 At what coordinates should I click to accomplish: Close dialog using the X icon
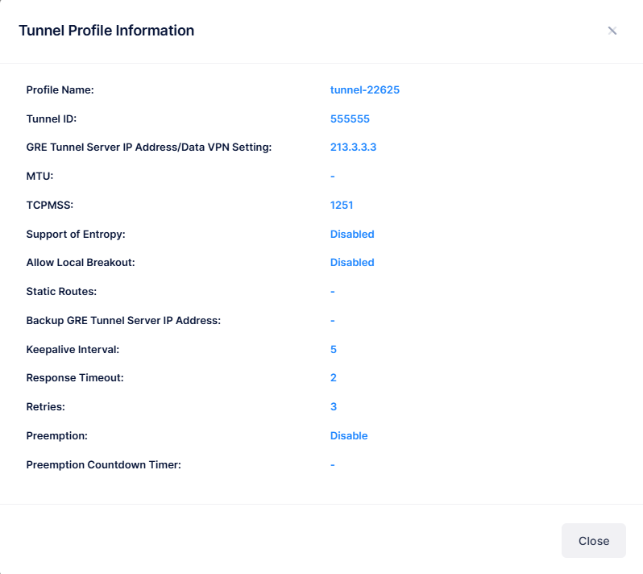[612, 31]
